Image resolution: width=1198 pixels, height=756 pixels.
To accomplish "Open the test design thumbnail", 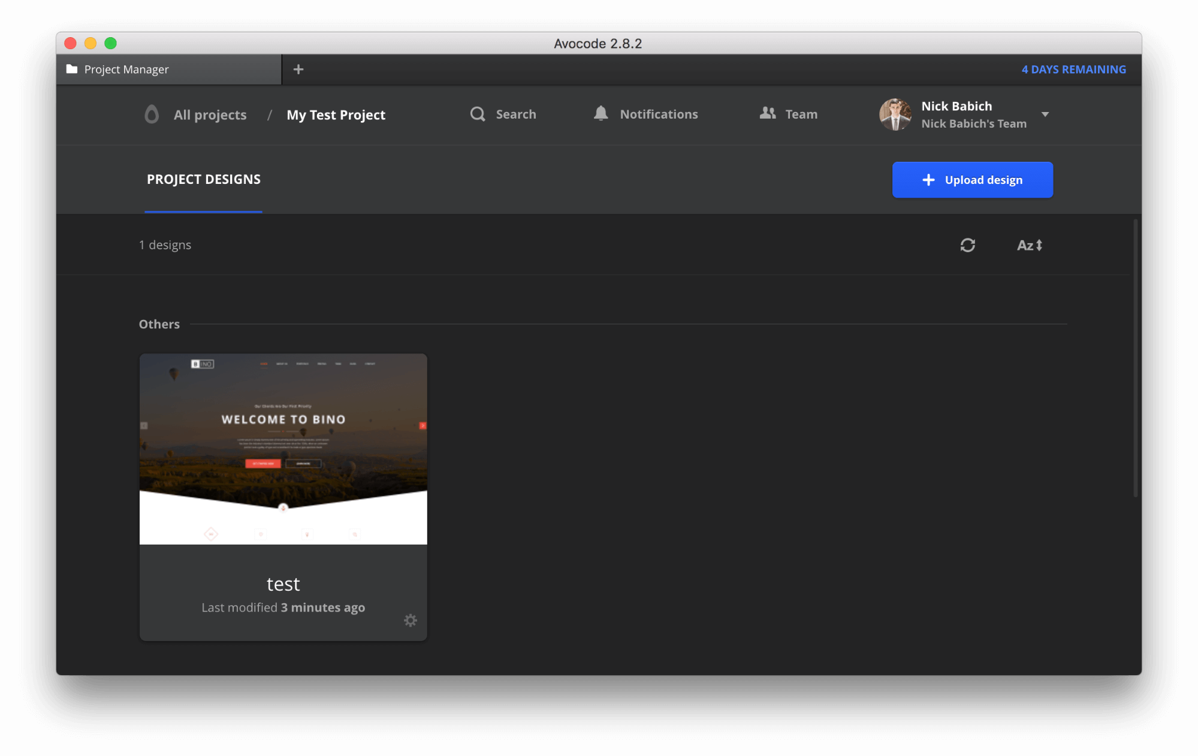I will 283,449.
